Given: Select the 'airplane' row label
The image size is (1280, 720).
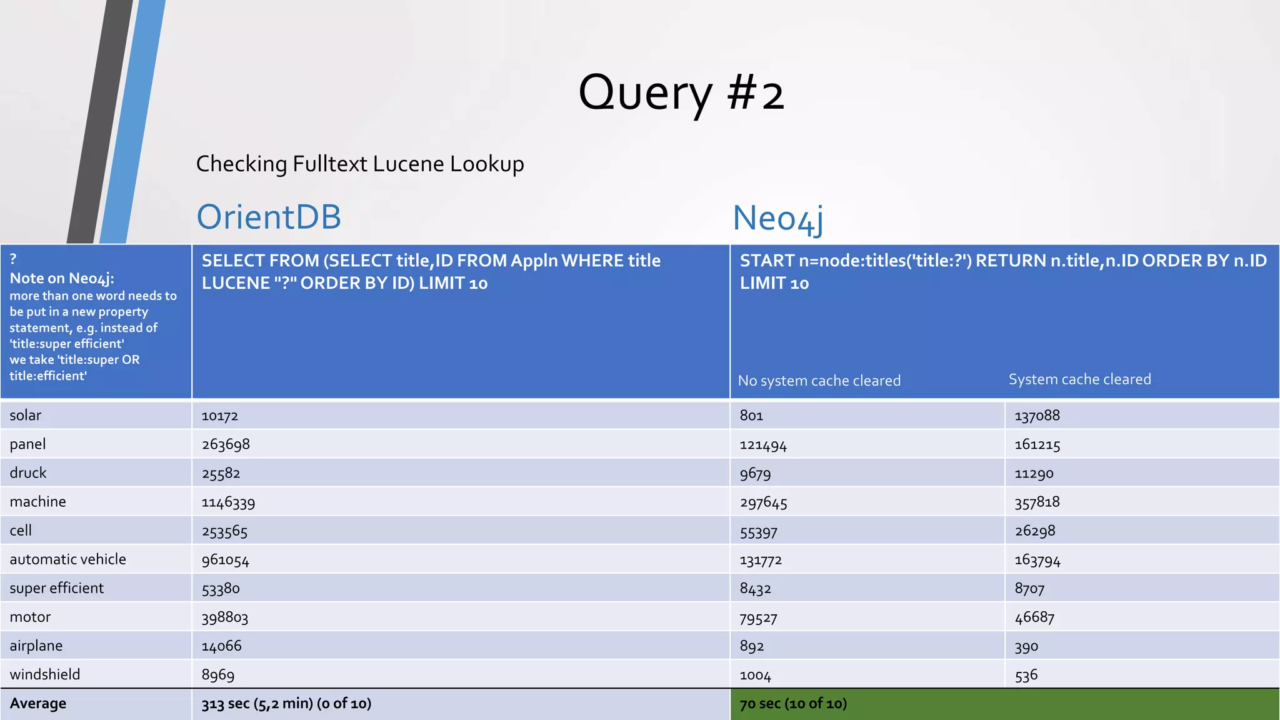Looking at the screenshot, I should click(36, 646).
